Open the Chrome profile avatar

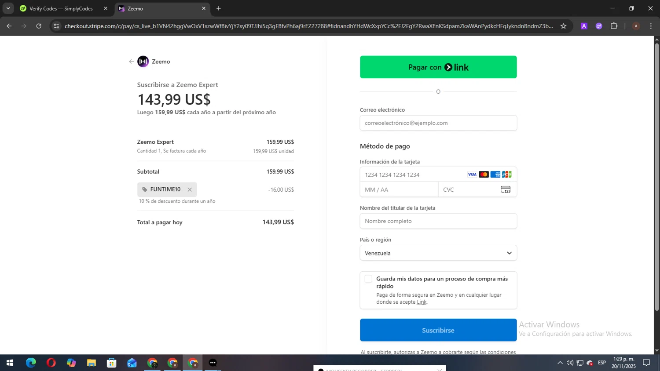click(636, 26)
